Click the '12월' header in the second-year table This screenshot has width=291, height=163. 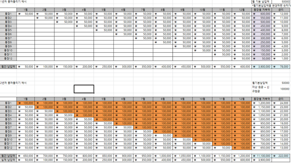(242, 99)
